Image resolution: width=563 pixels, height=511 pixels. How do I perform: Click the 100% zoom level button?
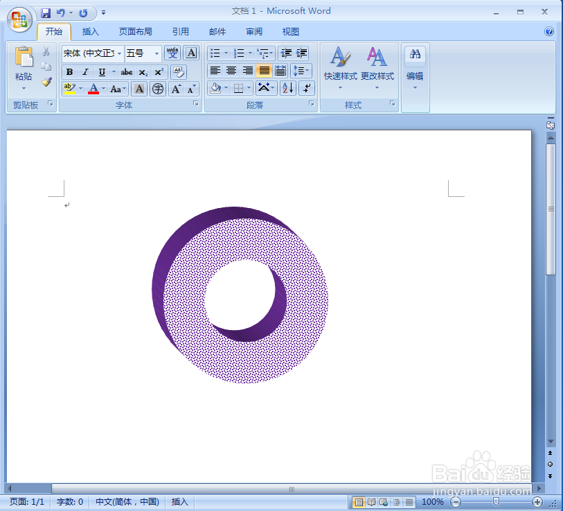coord(433,502)
